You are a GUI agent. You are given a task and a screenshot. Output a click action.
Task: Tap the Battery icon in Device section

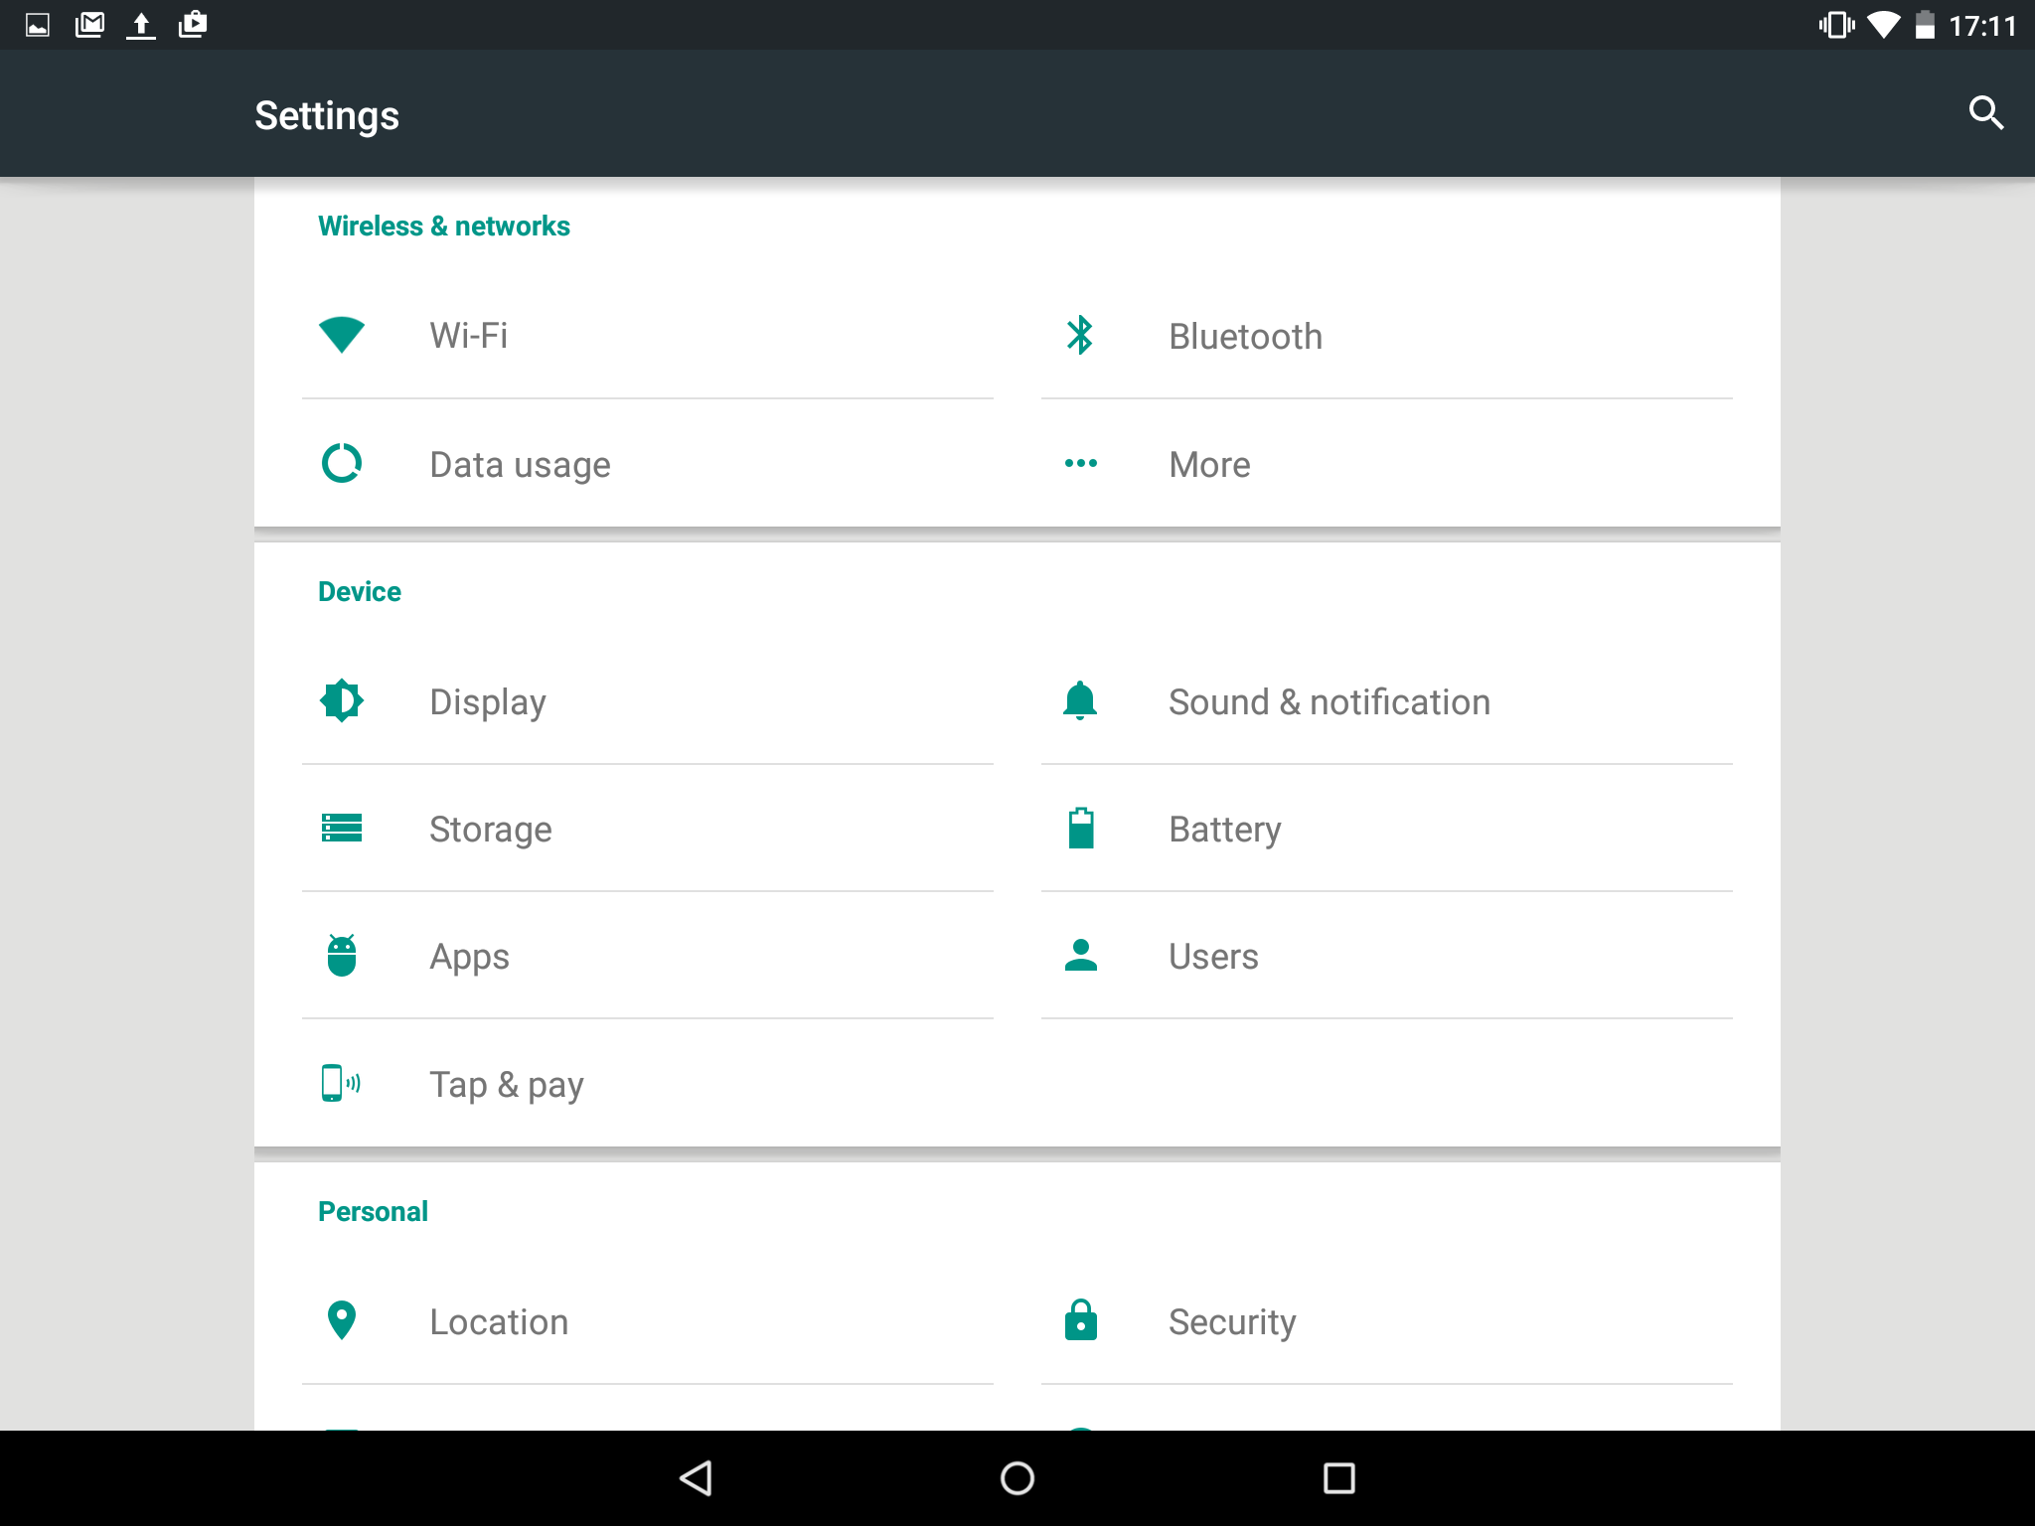[1080, 828]
